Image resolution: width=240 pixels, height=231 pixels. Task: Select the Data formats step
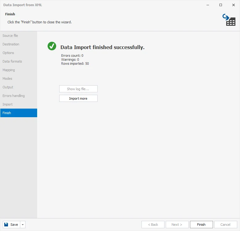(x=12, y=61)
